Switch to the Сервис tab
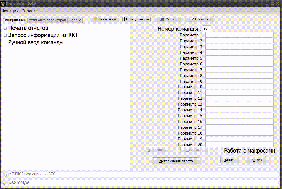 click(75, 20)
